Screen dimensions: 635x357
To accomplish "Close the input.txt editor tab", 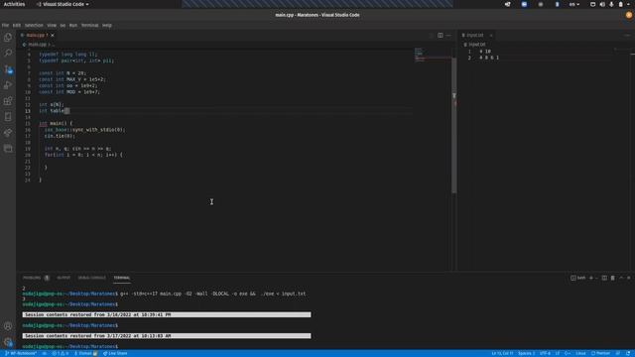I will pos(491,36).
